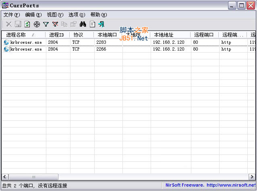This screenshot has width=257, height=191.
Task: Click http cell in port 2266 row
Action: click(226, 49)
